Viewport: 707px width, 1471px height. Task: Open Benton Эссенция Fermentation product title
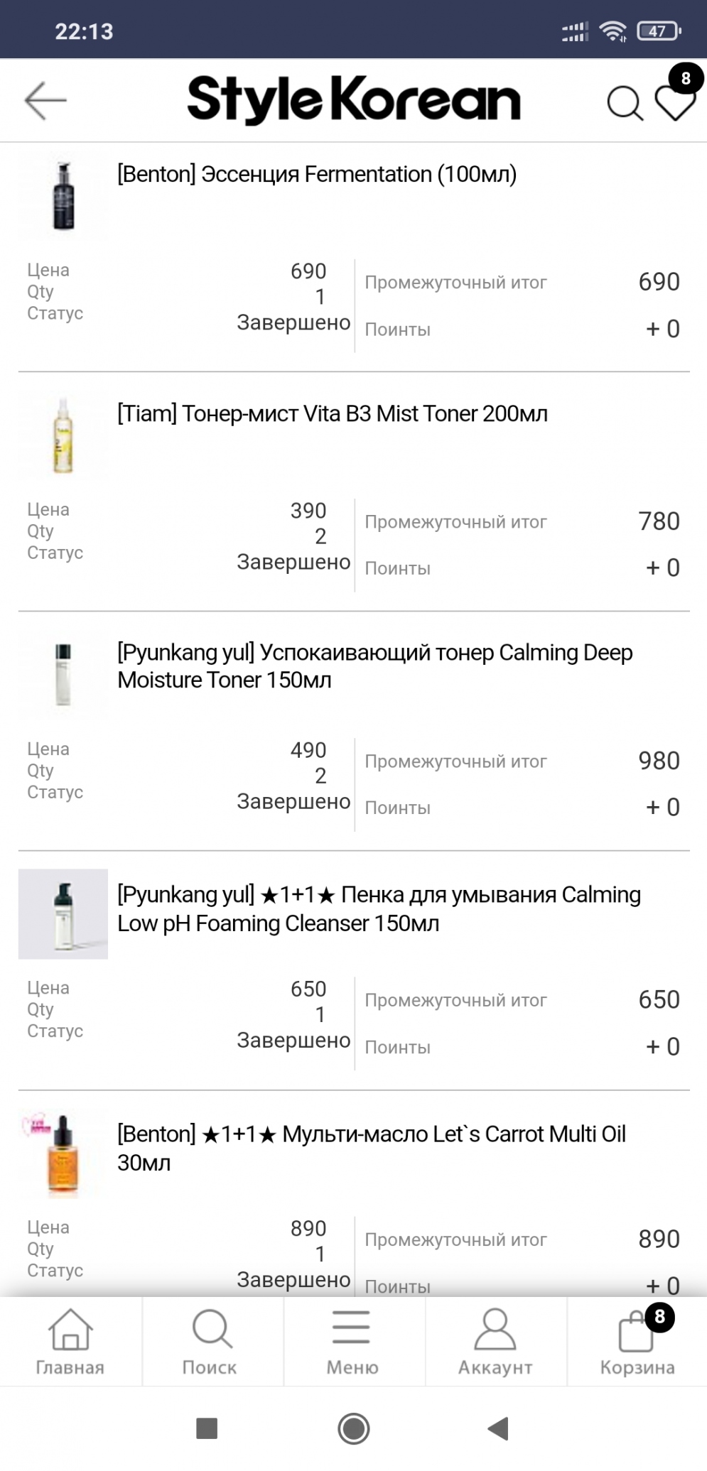click(317, 175)
